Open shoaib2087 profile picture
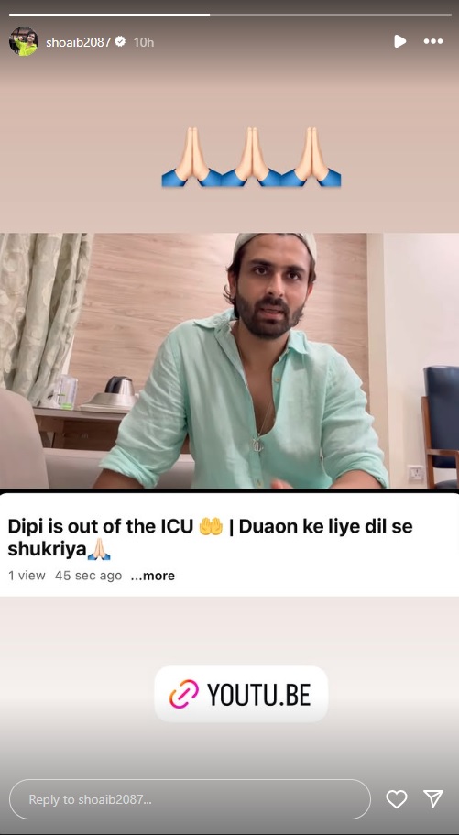This screenshot has height=835, width=459. 24,41
